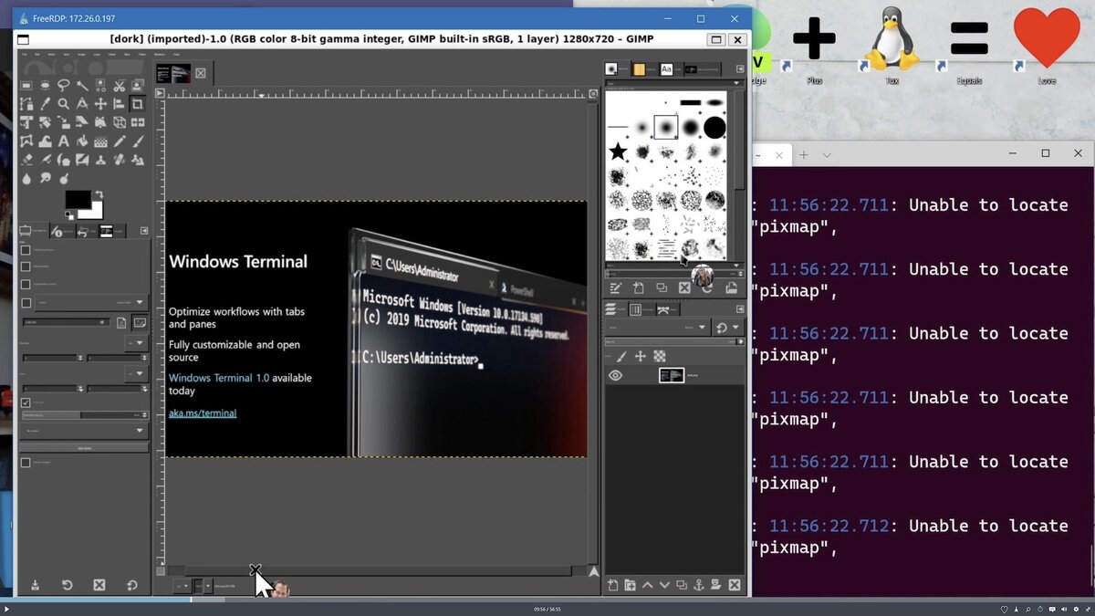Delete layer via the bottom X icon
The image size is (1095, 616).
(x=734, y=585)
